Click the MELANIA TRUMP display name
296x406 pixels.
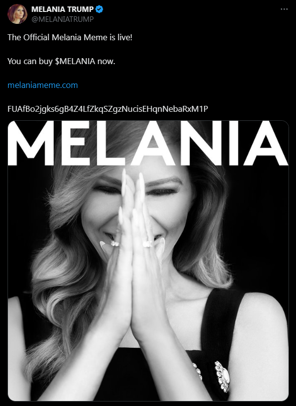click(63, 9)
